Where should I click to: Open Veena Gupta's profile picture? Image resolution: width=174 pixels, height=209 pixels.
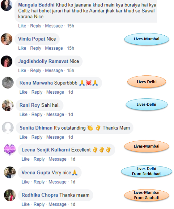pos(10,172)
